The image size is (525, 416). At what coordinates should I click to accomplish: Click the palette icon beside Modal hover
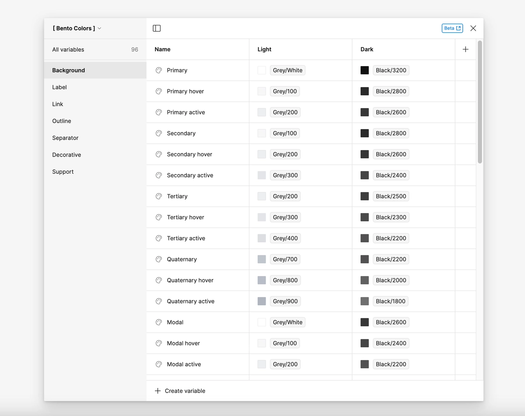point(158,343)
